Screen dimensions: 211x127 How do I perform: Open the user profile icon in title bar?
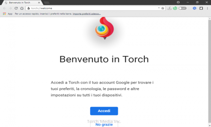(x=178, y=2)
